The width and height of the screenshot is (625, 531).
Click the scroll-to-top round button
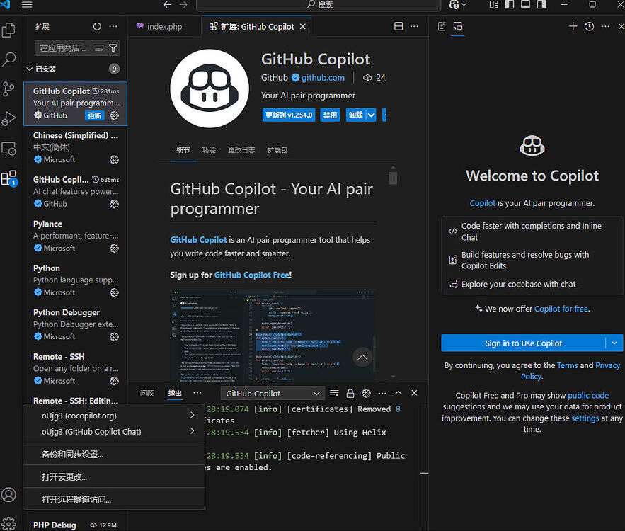tap(362, 358)
